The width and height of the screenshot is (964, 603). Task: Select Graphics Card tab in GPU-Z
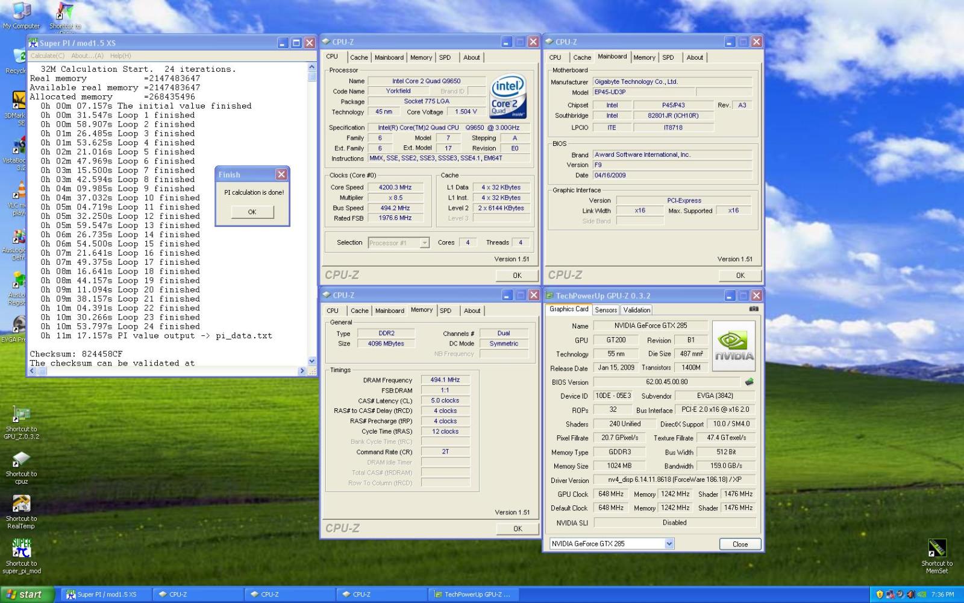click(x=569, y=309)
